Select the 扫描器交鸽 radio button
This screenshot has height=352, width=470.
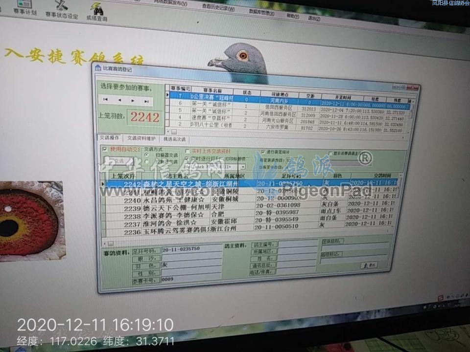146,155
